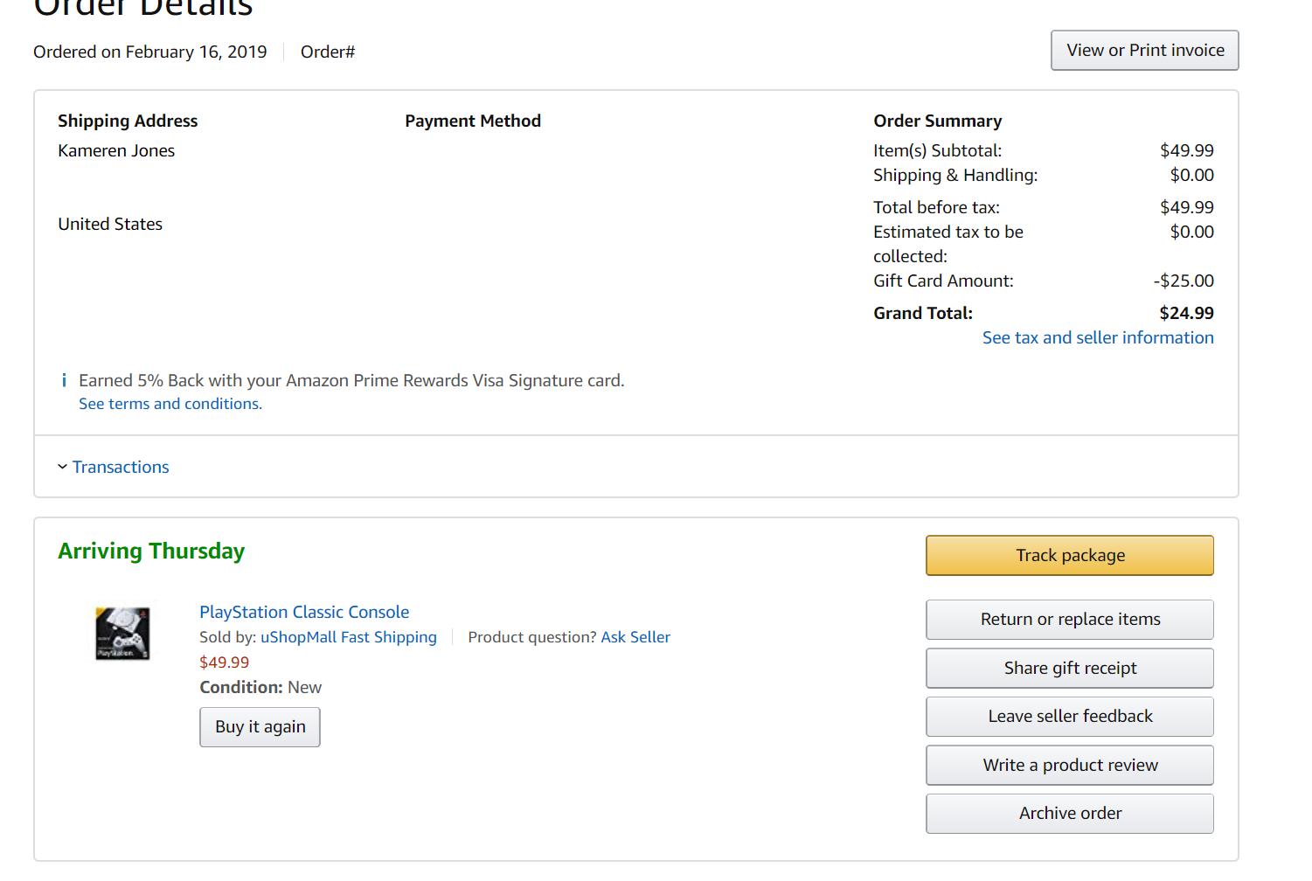Click View or Print invoice button
Image resolution: width=1312 pixels, height=881 pixels.
pos(1145,50)
